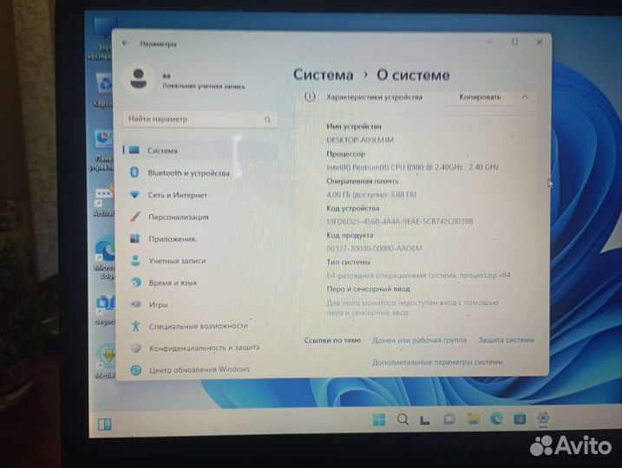The height and width of the screenshot is (468, 622).
Task: Select Игры in the sidebar
Action: [158, 305]
